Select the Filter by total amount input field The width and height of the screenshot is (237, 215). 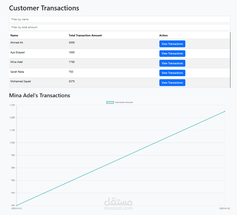point(119,27)
